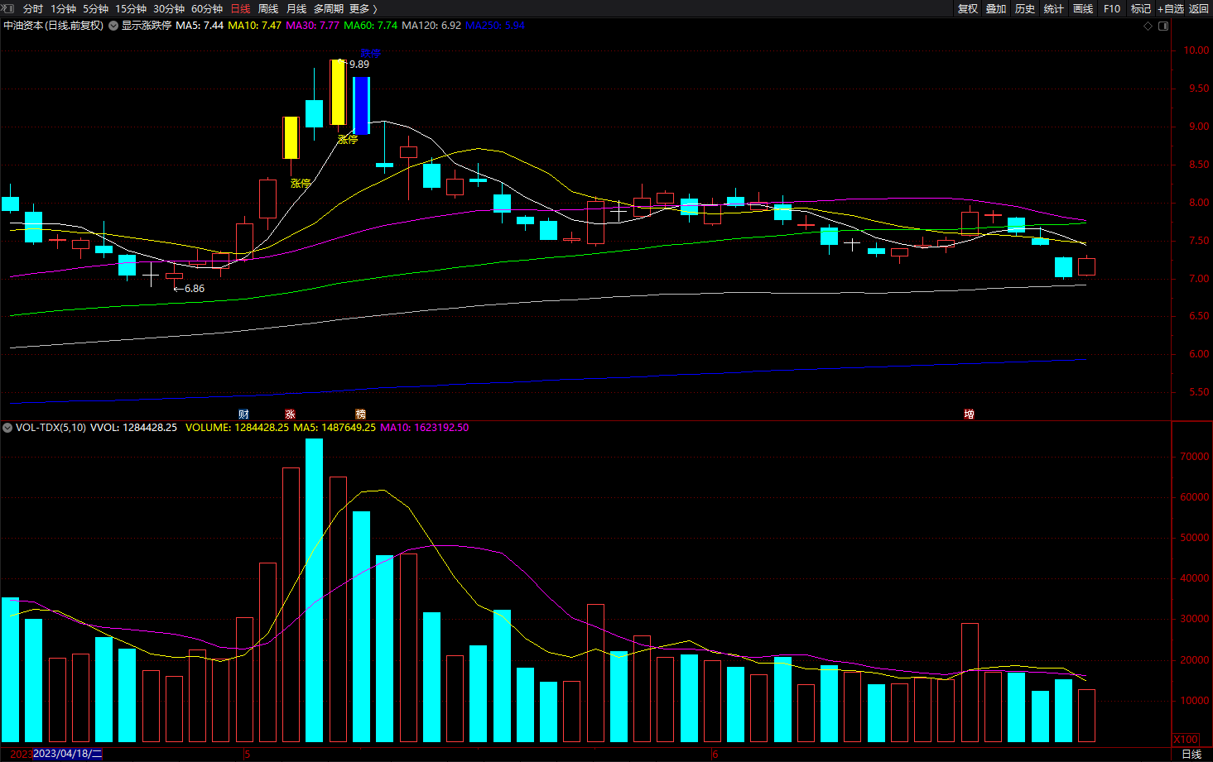Image resolution: width=1213 pixels, height=762 pixels.
Task: Click the MA120: 6.92 indicator value
Action: [431, 26]
